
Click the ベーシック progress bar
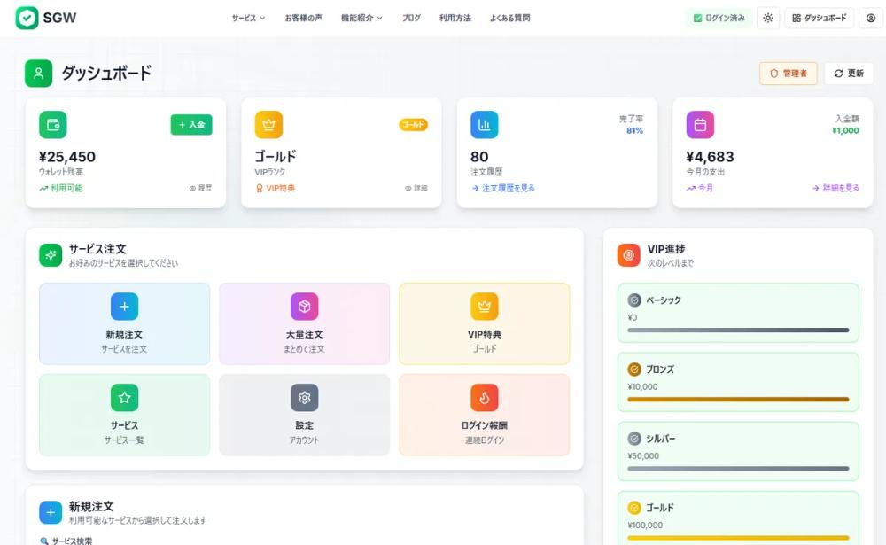tap(738, 331)
